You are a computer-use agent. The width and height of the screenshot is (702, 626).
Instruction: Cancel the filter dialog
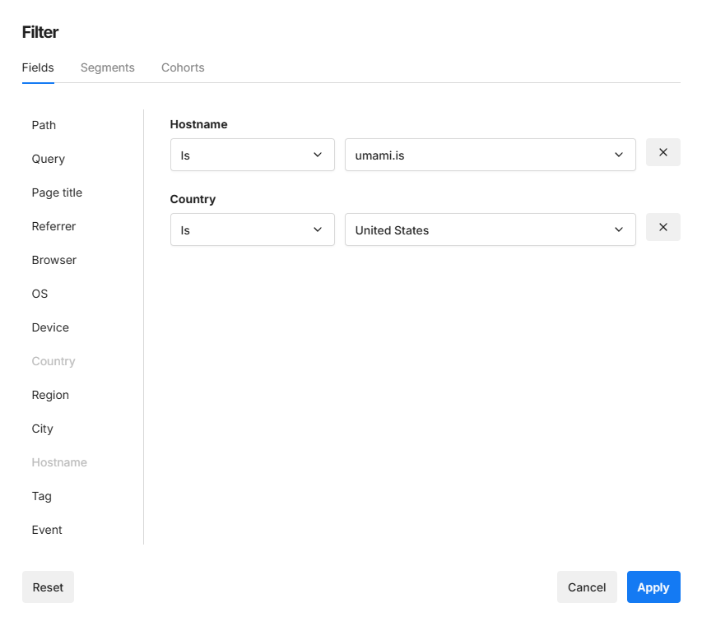[x=586, y=587]
